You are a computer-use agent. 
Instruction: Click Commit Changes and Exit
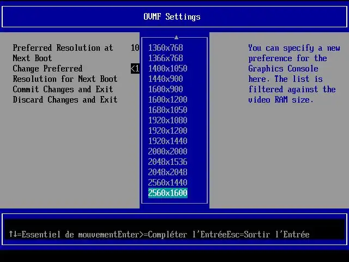(x=63, y=90)
